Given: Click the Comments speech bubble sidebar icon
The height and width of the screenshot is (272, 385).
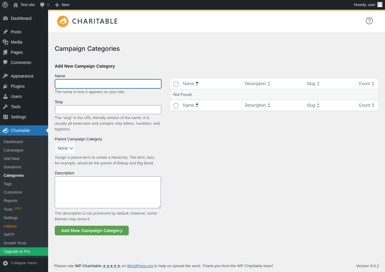Looking at the screenshot, I should pyautogui.click(x=5, y=63).
